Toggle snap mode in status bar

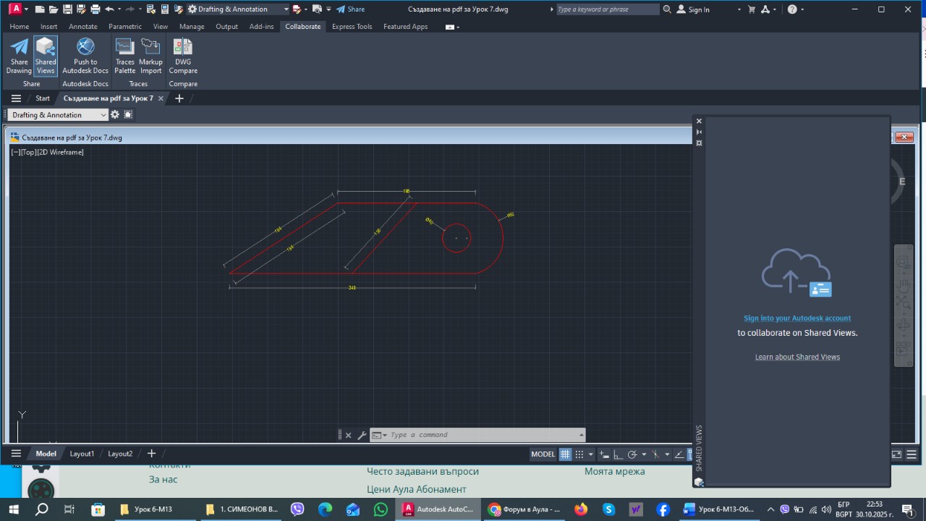tap(579, 454)
